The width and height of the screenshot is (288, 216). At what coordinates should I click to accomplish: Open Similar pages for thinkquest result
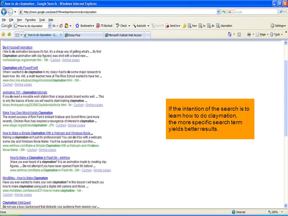click(x=94, y=105)
